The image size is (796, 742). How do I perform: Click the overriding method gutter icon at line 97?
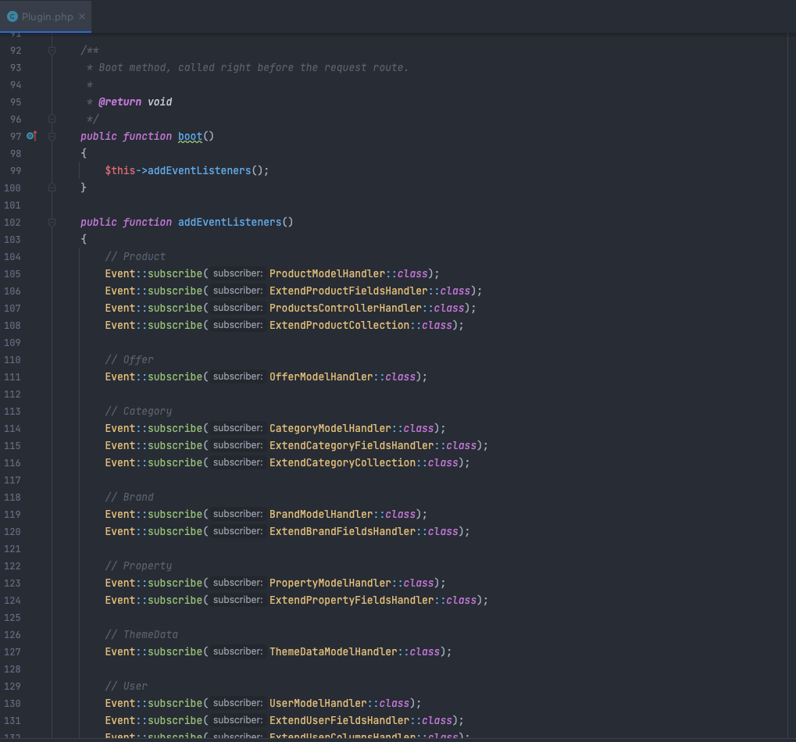point(32,136)
